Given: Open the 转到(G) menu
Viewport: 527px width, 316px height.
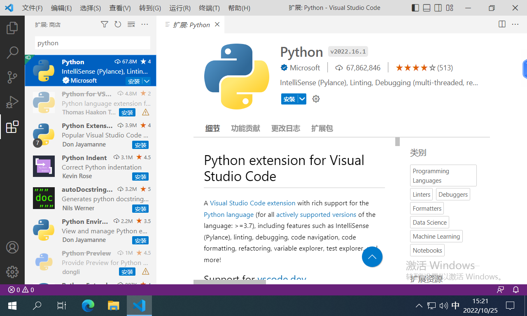Looking at the screenshot, I should click(150, 8).
